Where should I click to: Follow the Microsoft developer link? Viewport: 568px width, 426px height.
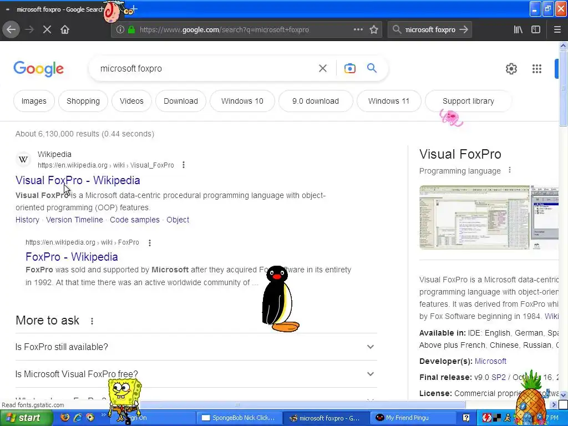490,361
